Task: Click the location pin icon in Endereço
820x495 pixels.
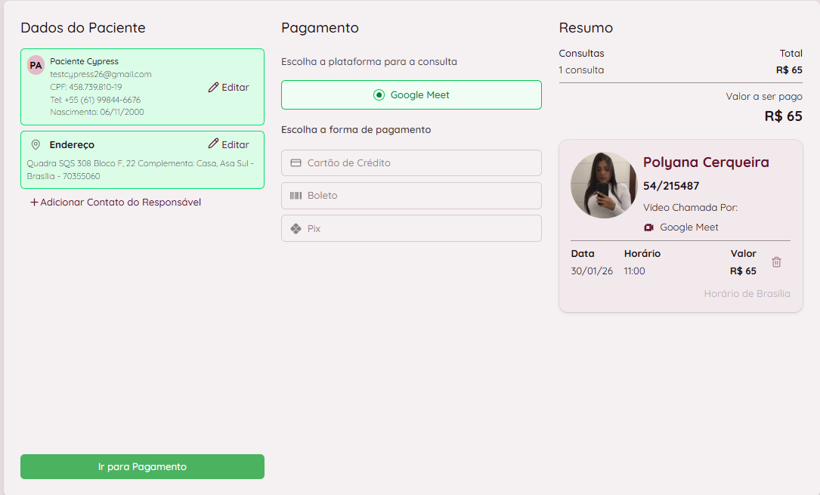Action: pyautogui.click(x=36, y=144)
